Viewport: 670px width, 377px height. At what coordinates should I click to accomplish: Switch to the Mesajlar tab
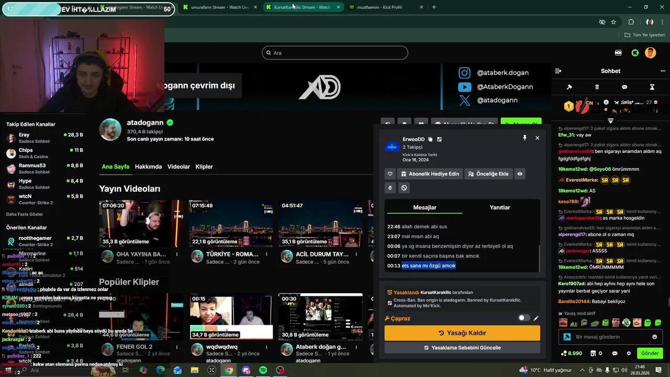point(425,207)
